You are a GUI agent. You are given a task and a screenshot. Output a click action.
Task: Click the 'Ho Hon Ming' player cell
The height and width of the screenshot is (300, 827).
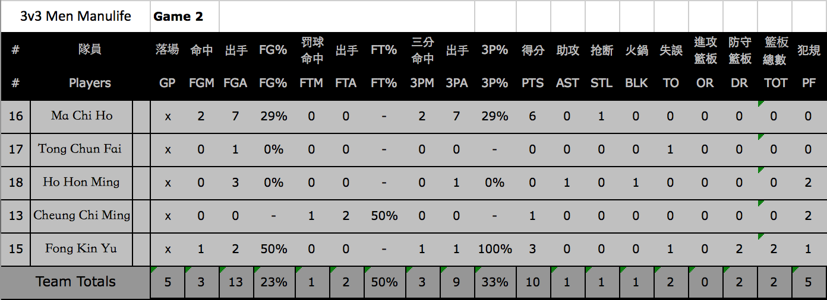point(81,183)
